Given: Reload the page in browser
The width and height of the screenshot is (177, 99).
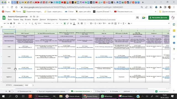Looking at the screenshot, I should [x=12, y=7].
